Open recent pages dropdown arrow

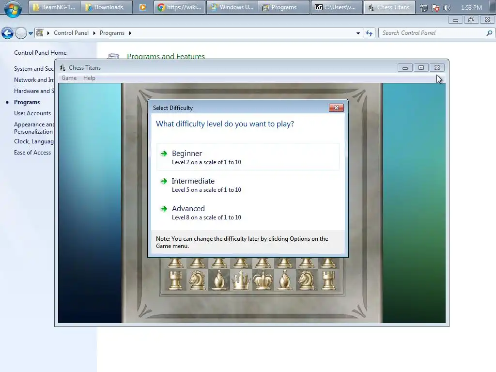coord(31,33)
